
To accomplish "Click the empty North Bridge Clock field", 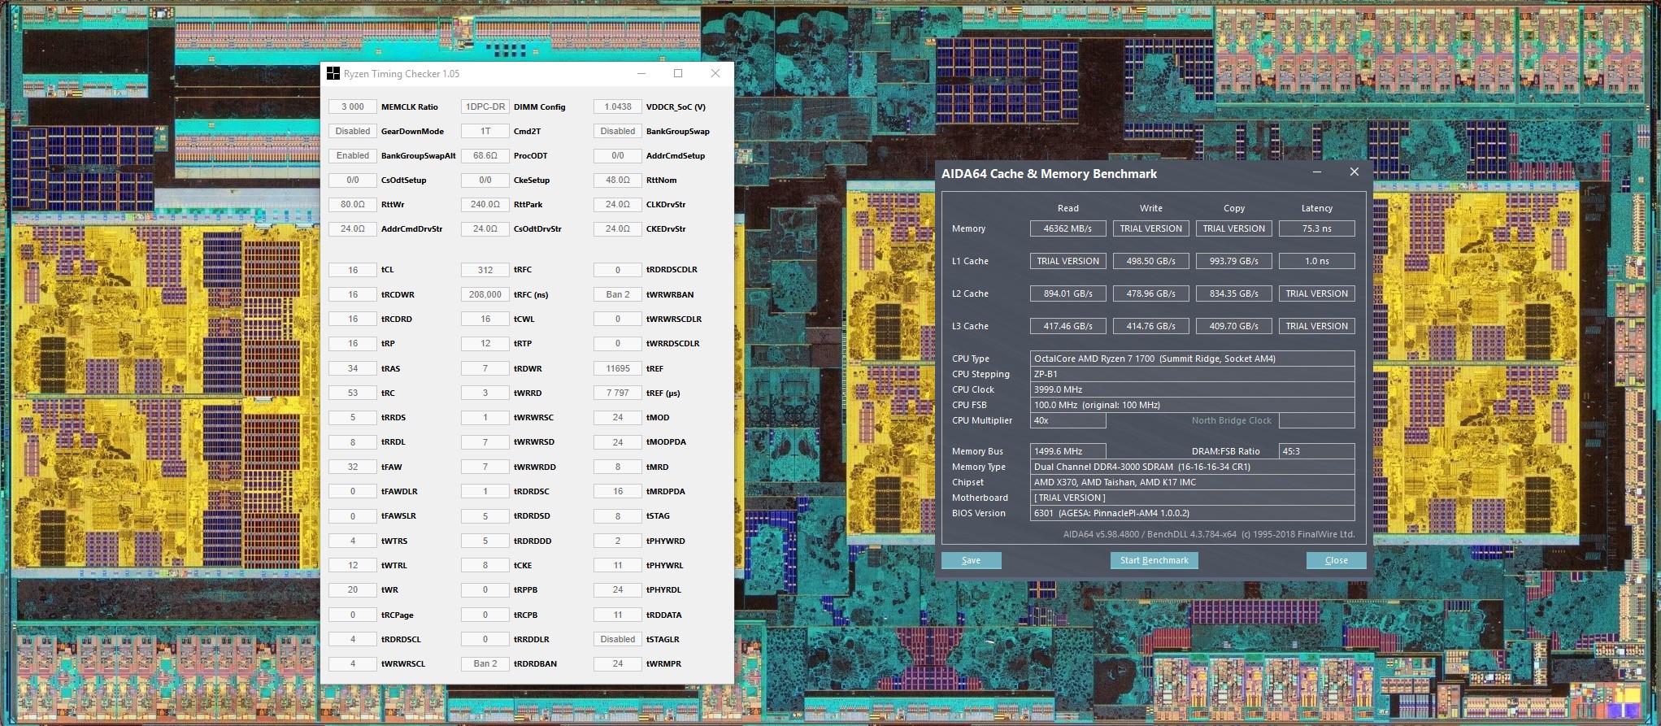I will coord(1316,420).
